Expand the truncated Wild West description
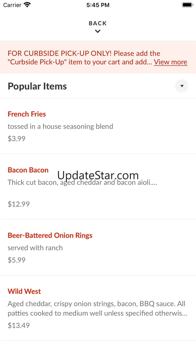 tap(97, 308)
